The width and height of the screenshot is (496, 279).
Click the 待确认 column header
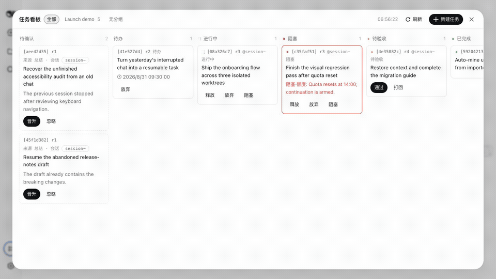27,39
